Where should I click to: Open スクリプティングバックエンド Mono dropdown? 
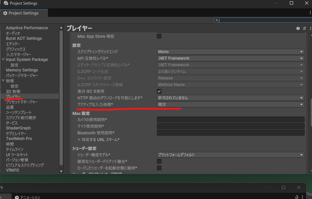[231, 52]
